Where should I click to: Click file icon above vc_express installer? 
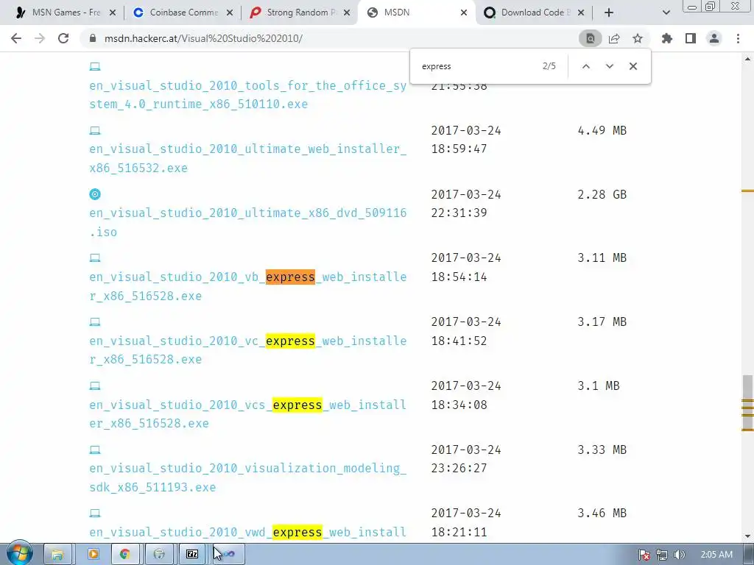95,321
